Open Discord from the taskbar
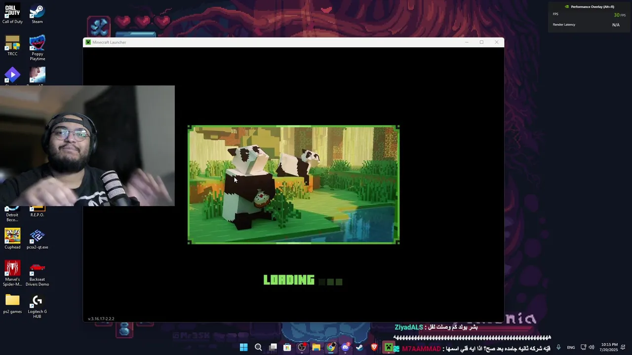This screenshot has height=355, width=632. pyautogui.click(x=345, y=348)
